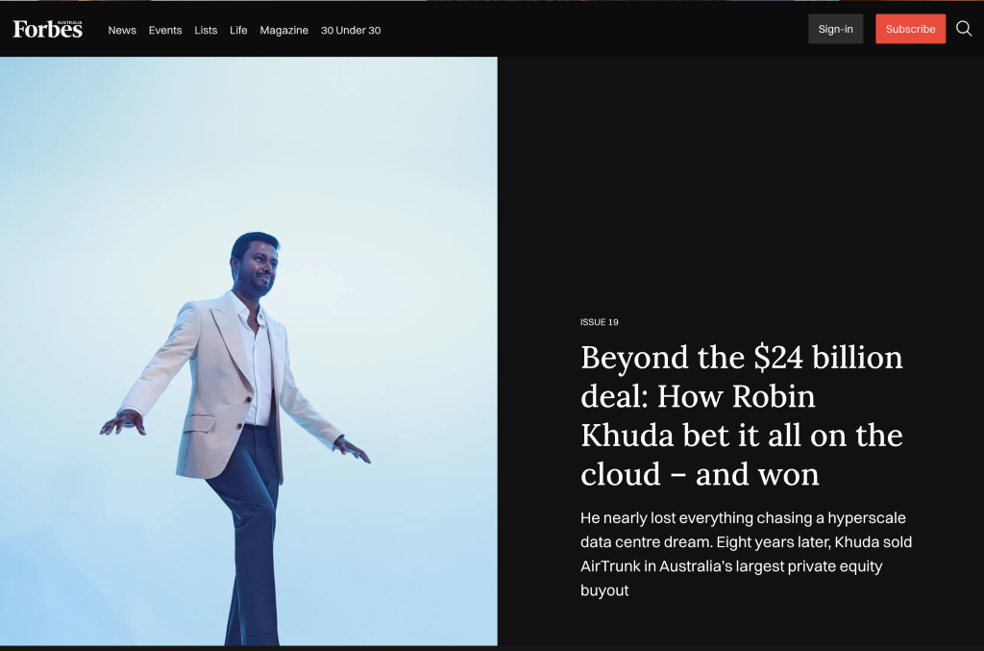Viewport: 984px width, 651px height.
Task: Click 'Robin' in the article headline
Action: click(x=775, y=396)
